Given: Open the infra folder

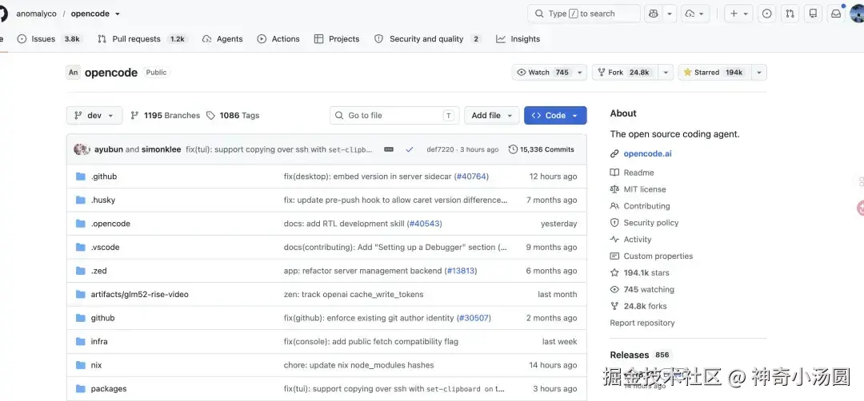Looking at the screenshot, I should click(x=99, y=342).
